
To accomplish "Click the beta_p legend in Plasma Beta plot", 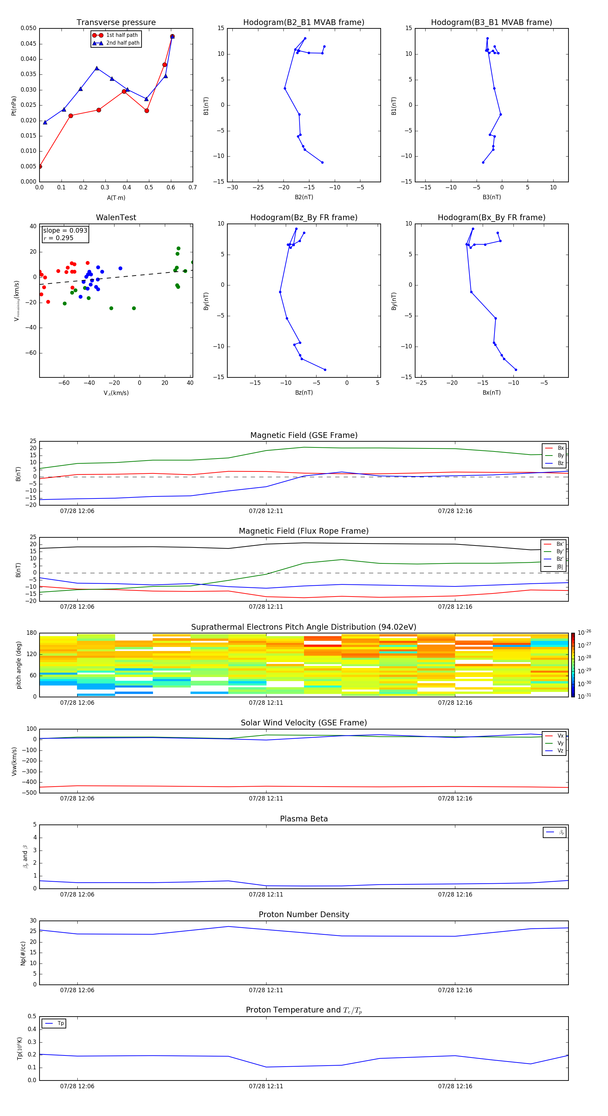I will (x=555, y=832).
